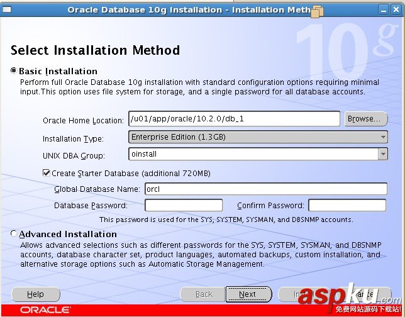Click the Select Installation Method heading
405x317 pixels.
(95, 50)
